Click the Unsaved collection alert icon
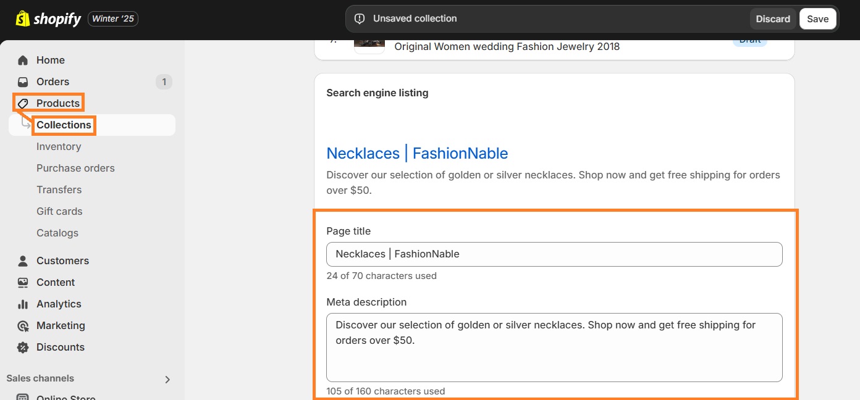 coord(360,19)
